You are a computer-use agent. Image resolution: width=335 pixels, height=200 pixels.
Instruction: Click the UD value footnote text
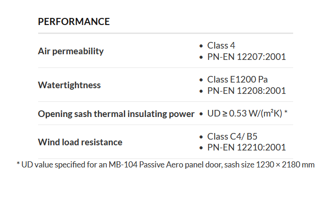coord(165,165)
